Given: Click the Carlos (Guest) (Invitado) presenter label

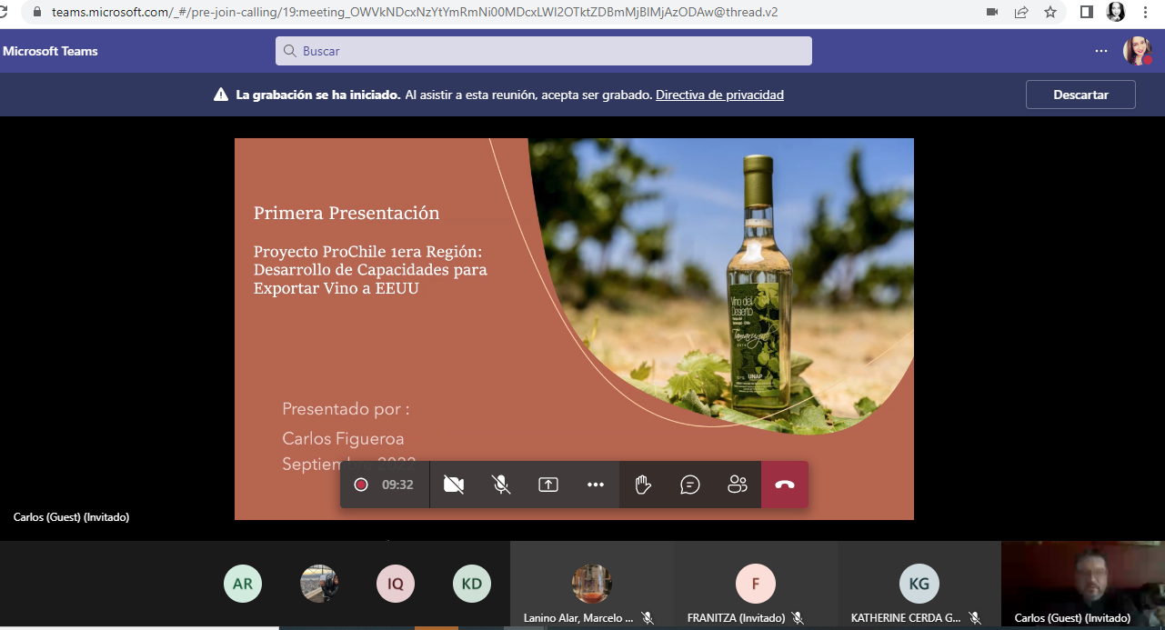Looking at the screenshot, I should pyautogui.click(x=71, y=517).
